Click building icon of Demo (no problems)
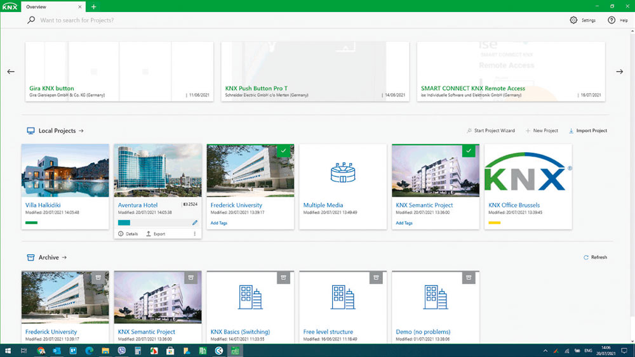The height and width of the screenshot is (357, 635). [x=436, y=297]
